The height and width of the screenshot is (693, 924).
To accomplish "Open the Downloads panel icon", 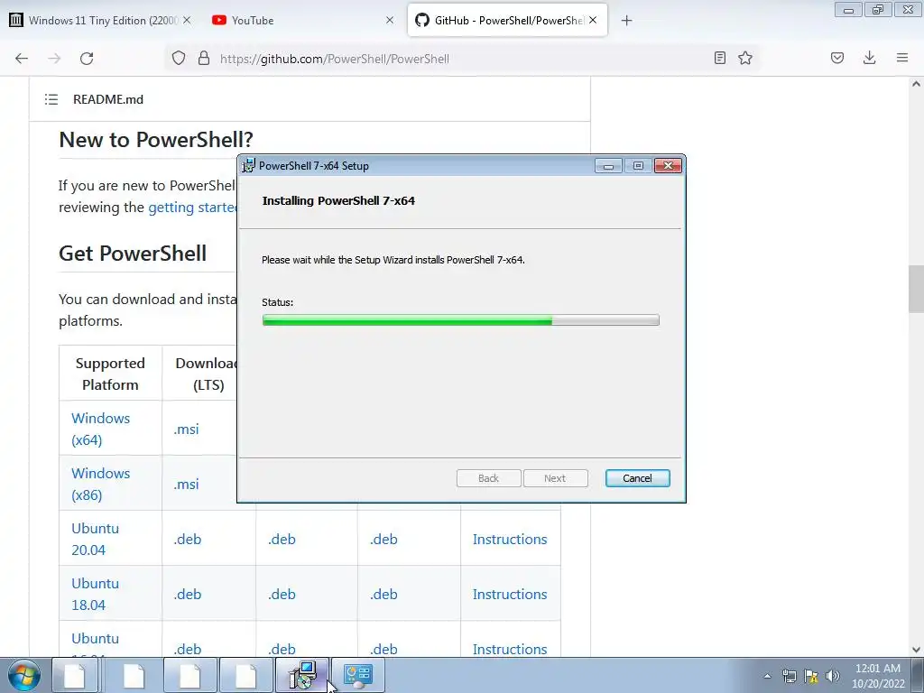I will coord(869,58).
